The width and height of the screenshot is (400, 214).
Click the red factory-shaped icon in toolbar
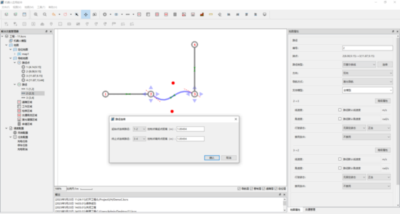tap(202, 14)
